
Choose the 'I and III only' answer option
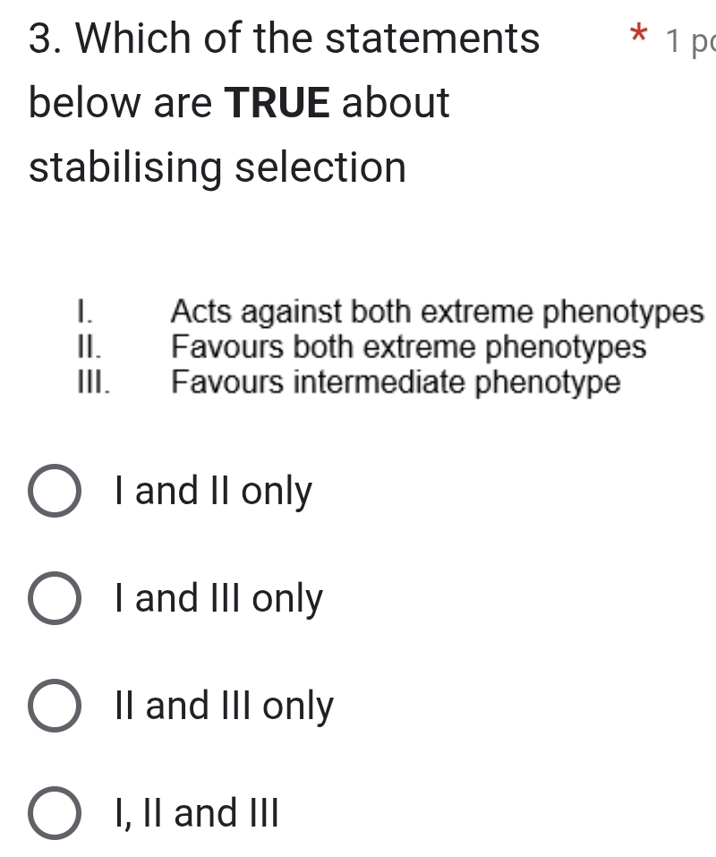tap(55, 598)
